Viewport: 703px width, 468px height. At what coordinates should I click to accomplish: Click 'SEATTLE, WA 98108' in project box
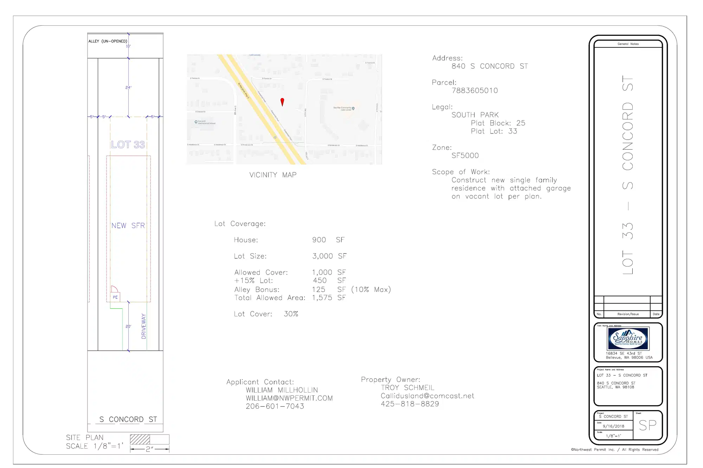[615, 387]
